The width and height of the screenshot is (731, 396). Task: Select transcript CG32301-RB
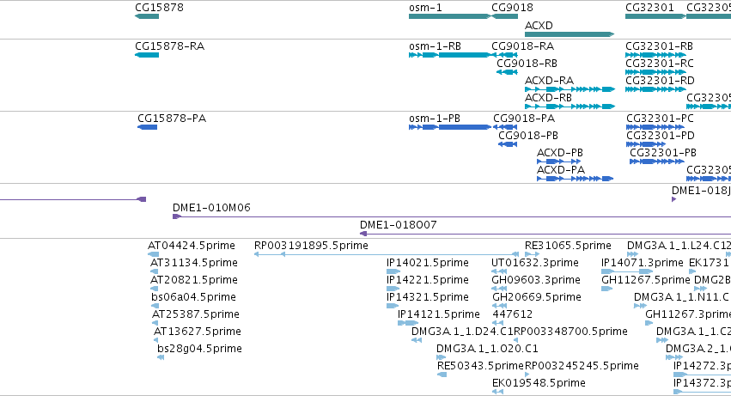pyautogui.click(x=655, y=55)
